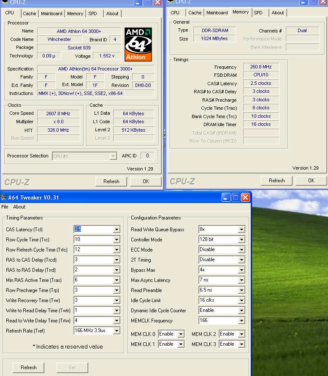This screenshot has width=328, height=376.
Task: Click the Multiplier value x 8.0
Action: [58, 122]
